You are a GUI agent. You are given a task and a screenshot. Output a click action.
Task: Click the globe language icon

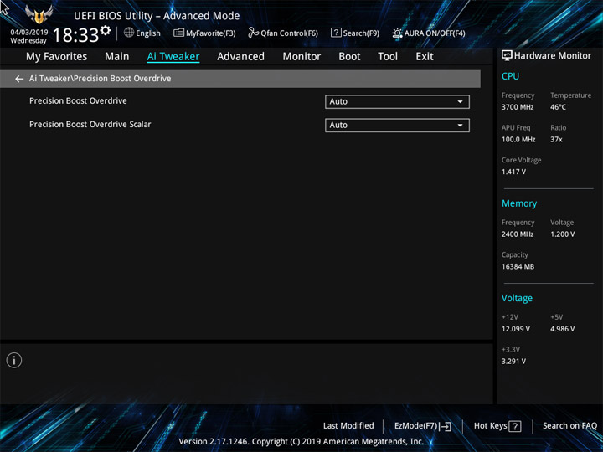tap(129, 33)
